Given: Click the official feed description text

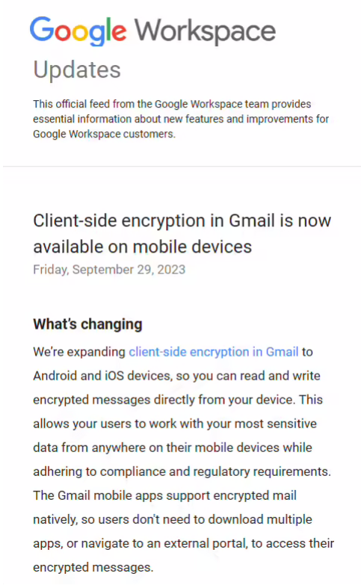Looking at the screenshot, I should [181, 119].
